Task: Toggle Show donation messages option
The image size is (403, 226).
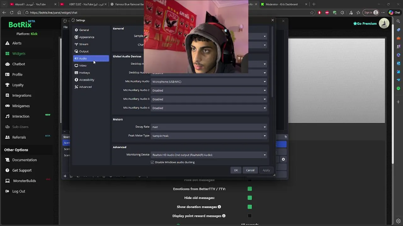Action: tap(250, 207)
